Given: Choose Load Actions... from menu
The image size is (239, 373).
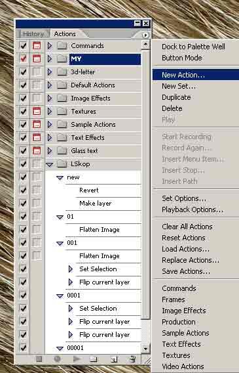Looking at the screenshot, I should tap(196, 249).
